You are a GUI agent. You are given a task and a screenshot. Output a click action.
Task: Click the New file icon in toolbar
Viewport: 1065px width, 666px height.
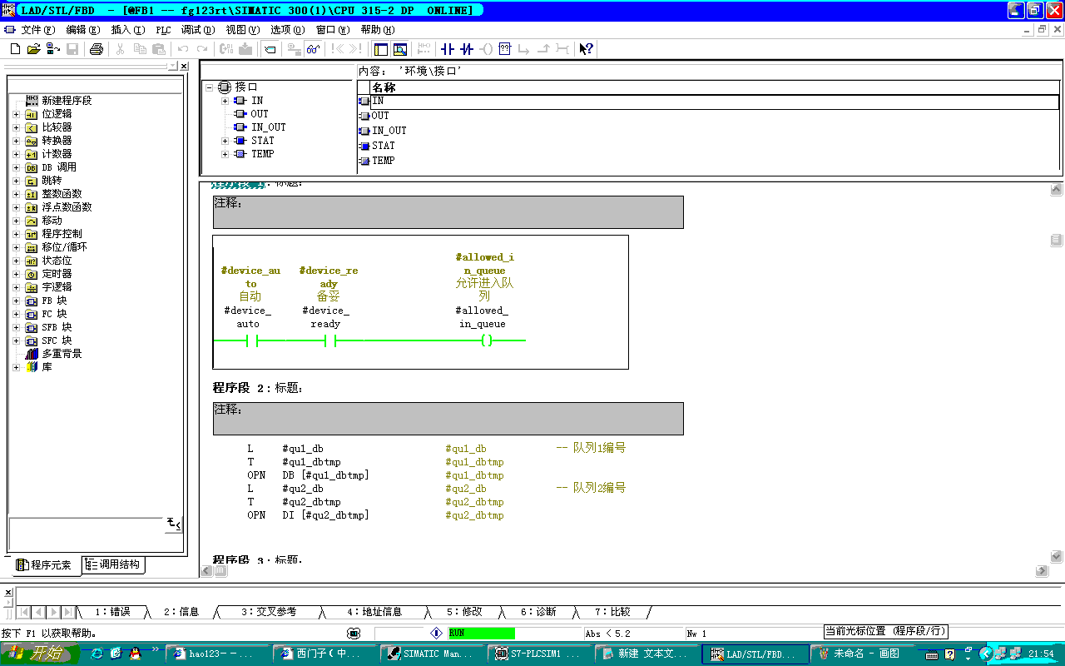[15, 49]
